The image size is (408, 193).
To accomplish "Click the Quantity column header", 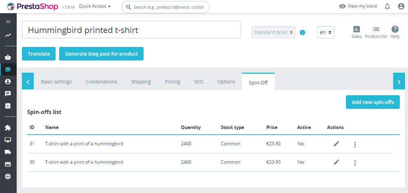I will [191, 127].
